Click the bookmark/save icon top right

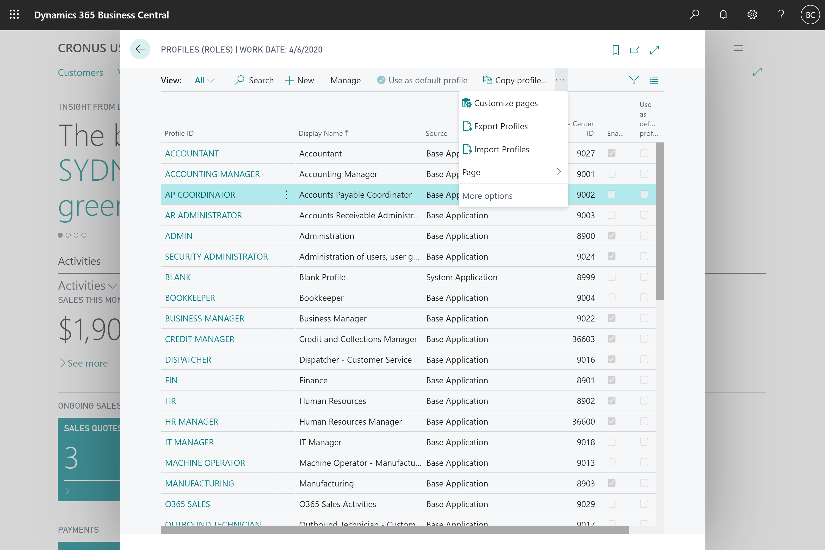(x=615, y=50)
